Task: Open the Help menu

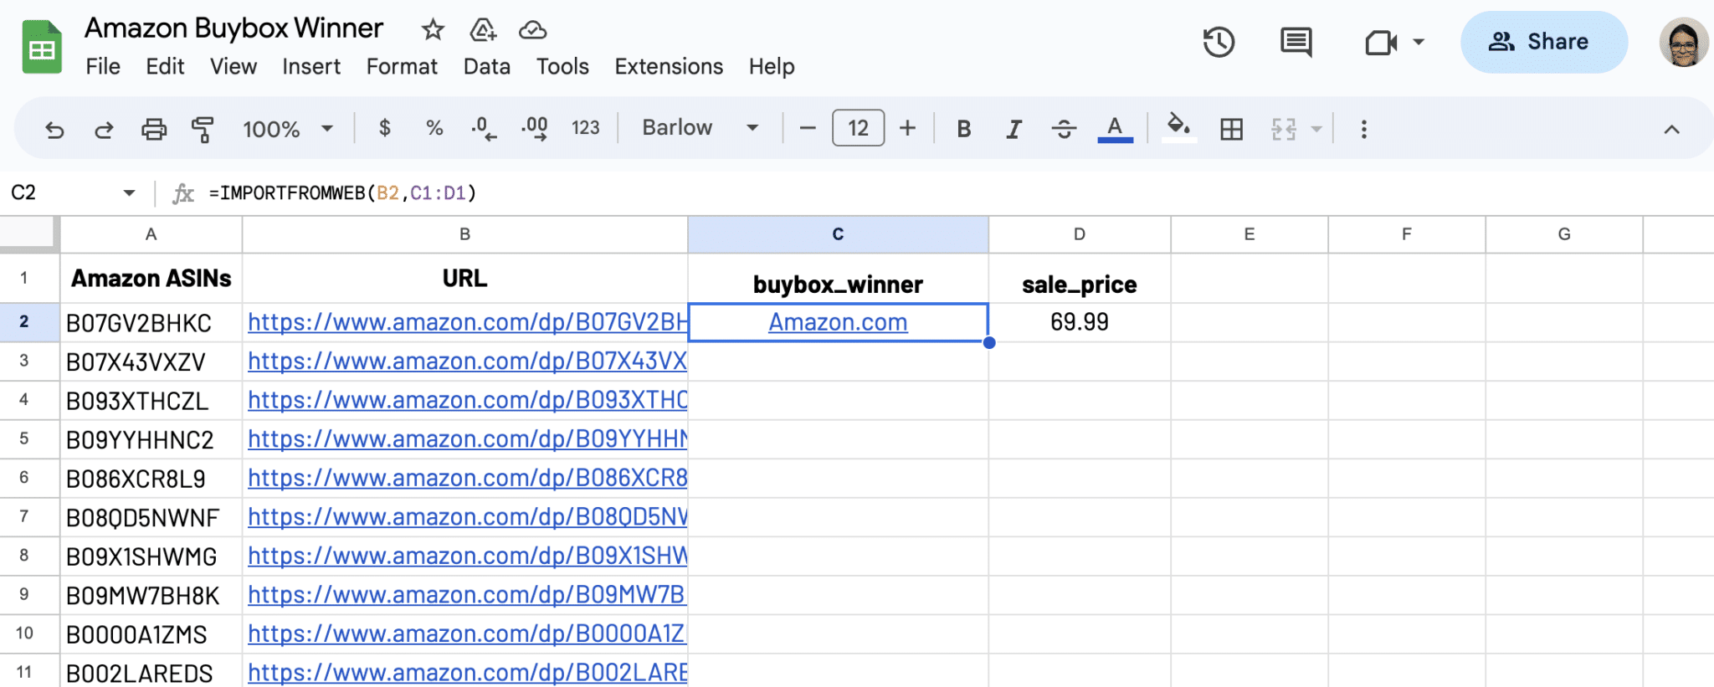Action: coord(772,66)
